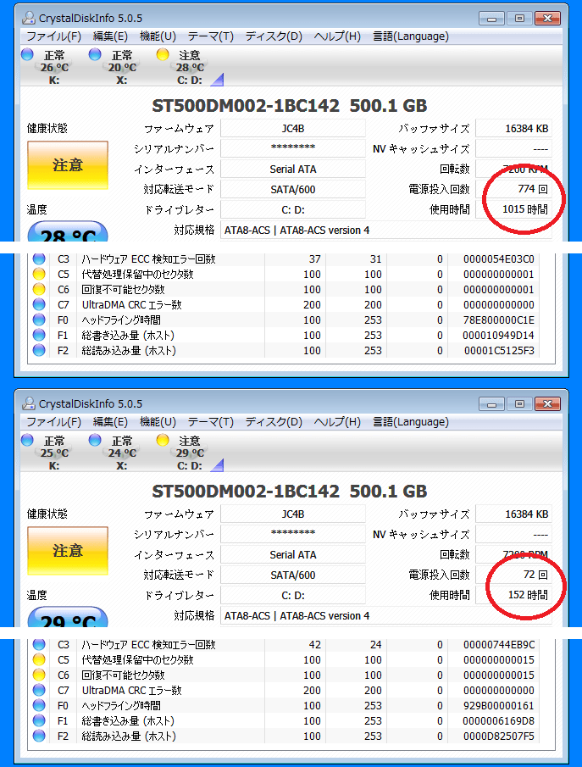582x767 pixels.
Task: Open テーマ(T) menu in the lower window
Action: point(211,422)
